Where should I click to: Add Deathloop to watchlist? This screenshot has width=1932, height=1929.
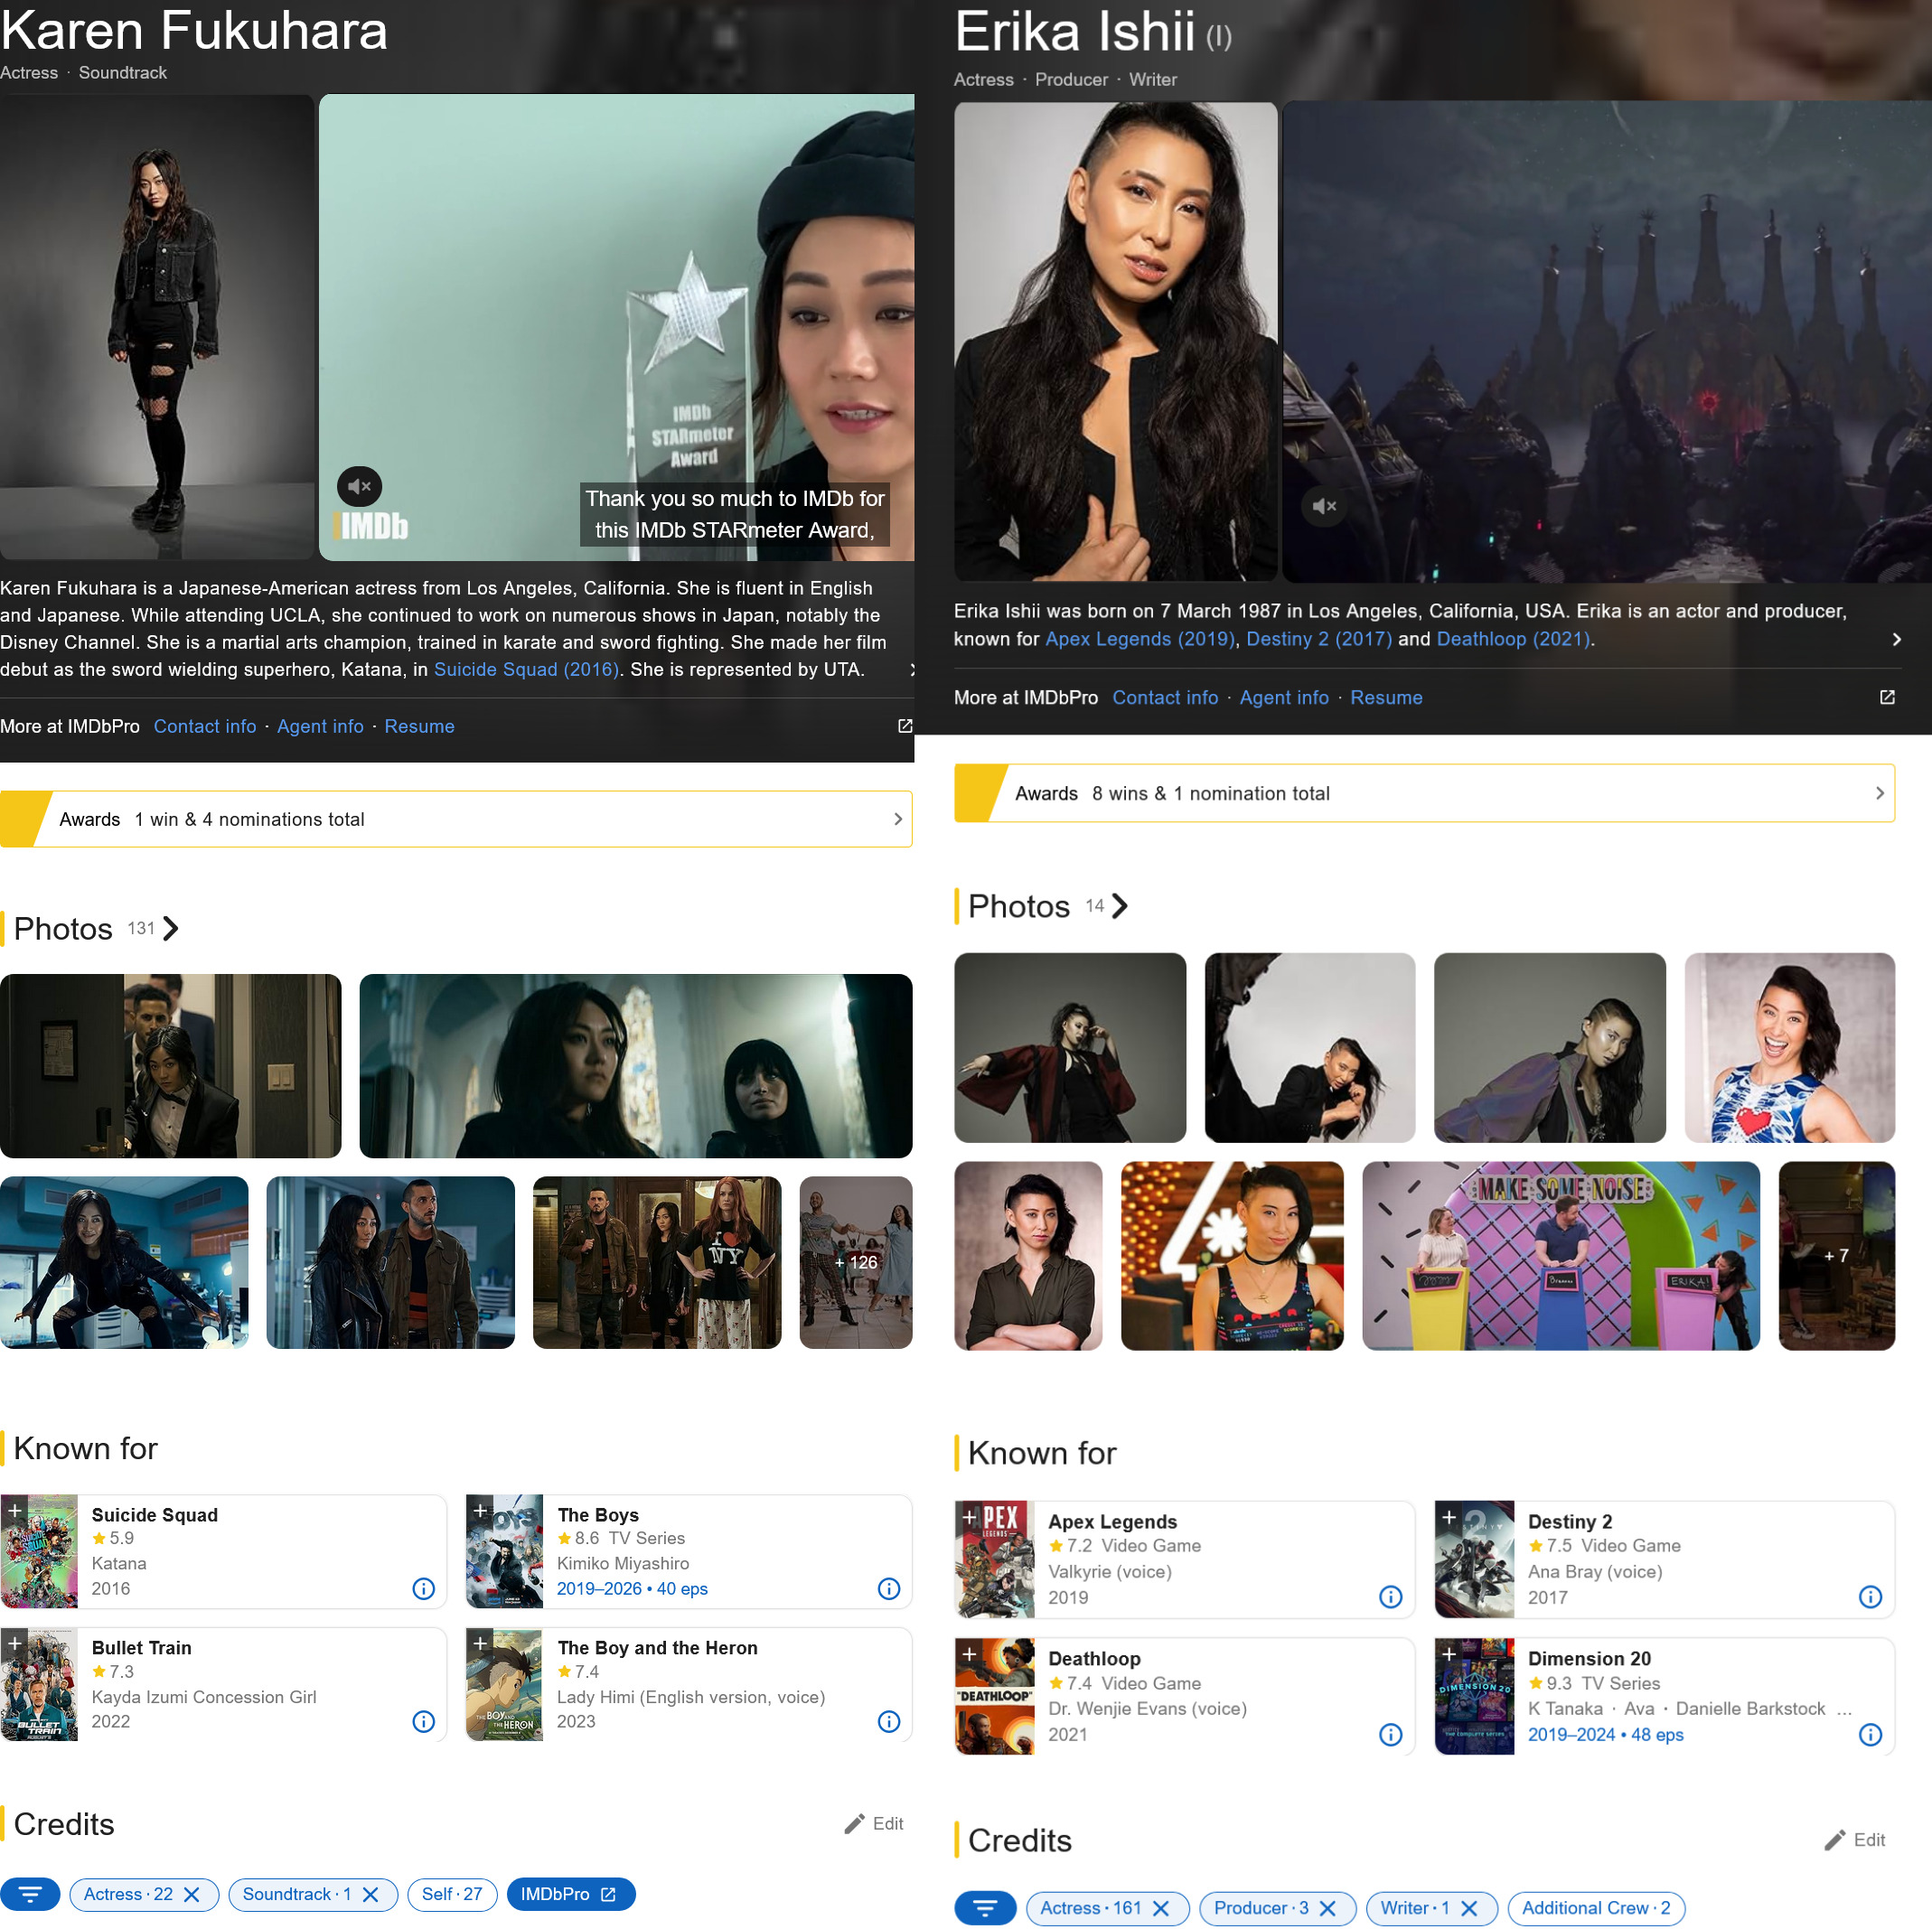coord(969,1653)
